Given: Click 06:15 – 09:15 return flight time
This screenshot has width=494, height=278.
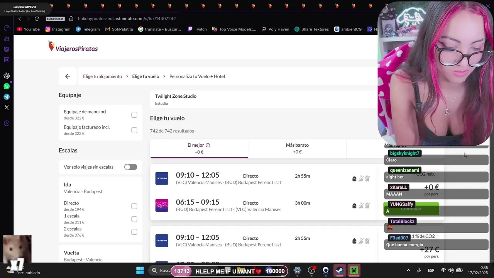Looking at the screenshot, I should pyautogui.click(x=197, y=202).
